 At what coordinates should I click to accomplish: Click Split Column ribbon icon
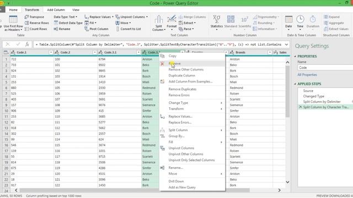pos(159,20)
